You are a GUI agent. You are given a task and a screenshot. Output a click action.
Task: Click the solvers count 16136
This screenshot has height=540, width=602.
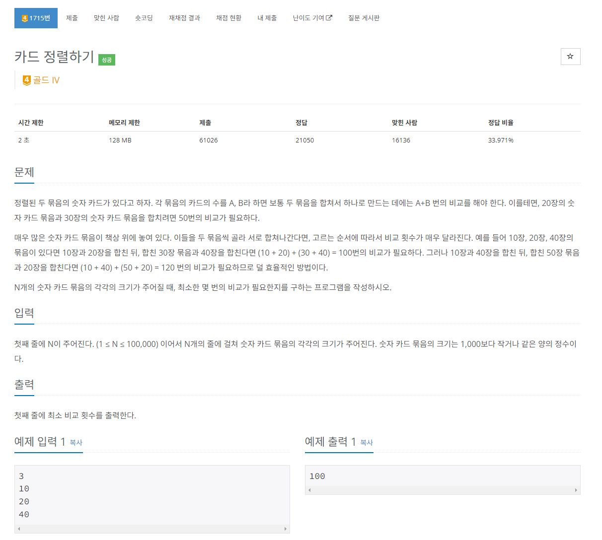click(x=401, y=140)
